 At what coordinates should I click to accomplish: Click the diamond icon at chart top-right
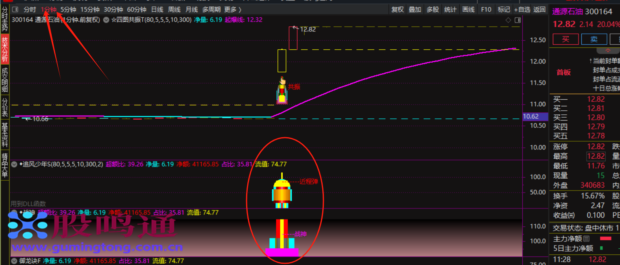coord(508,20)
